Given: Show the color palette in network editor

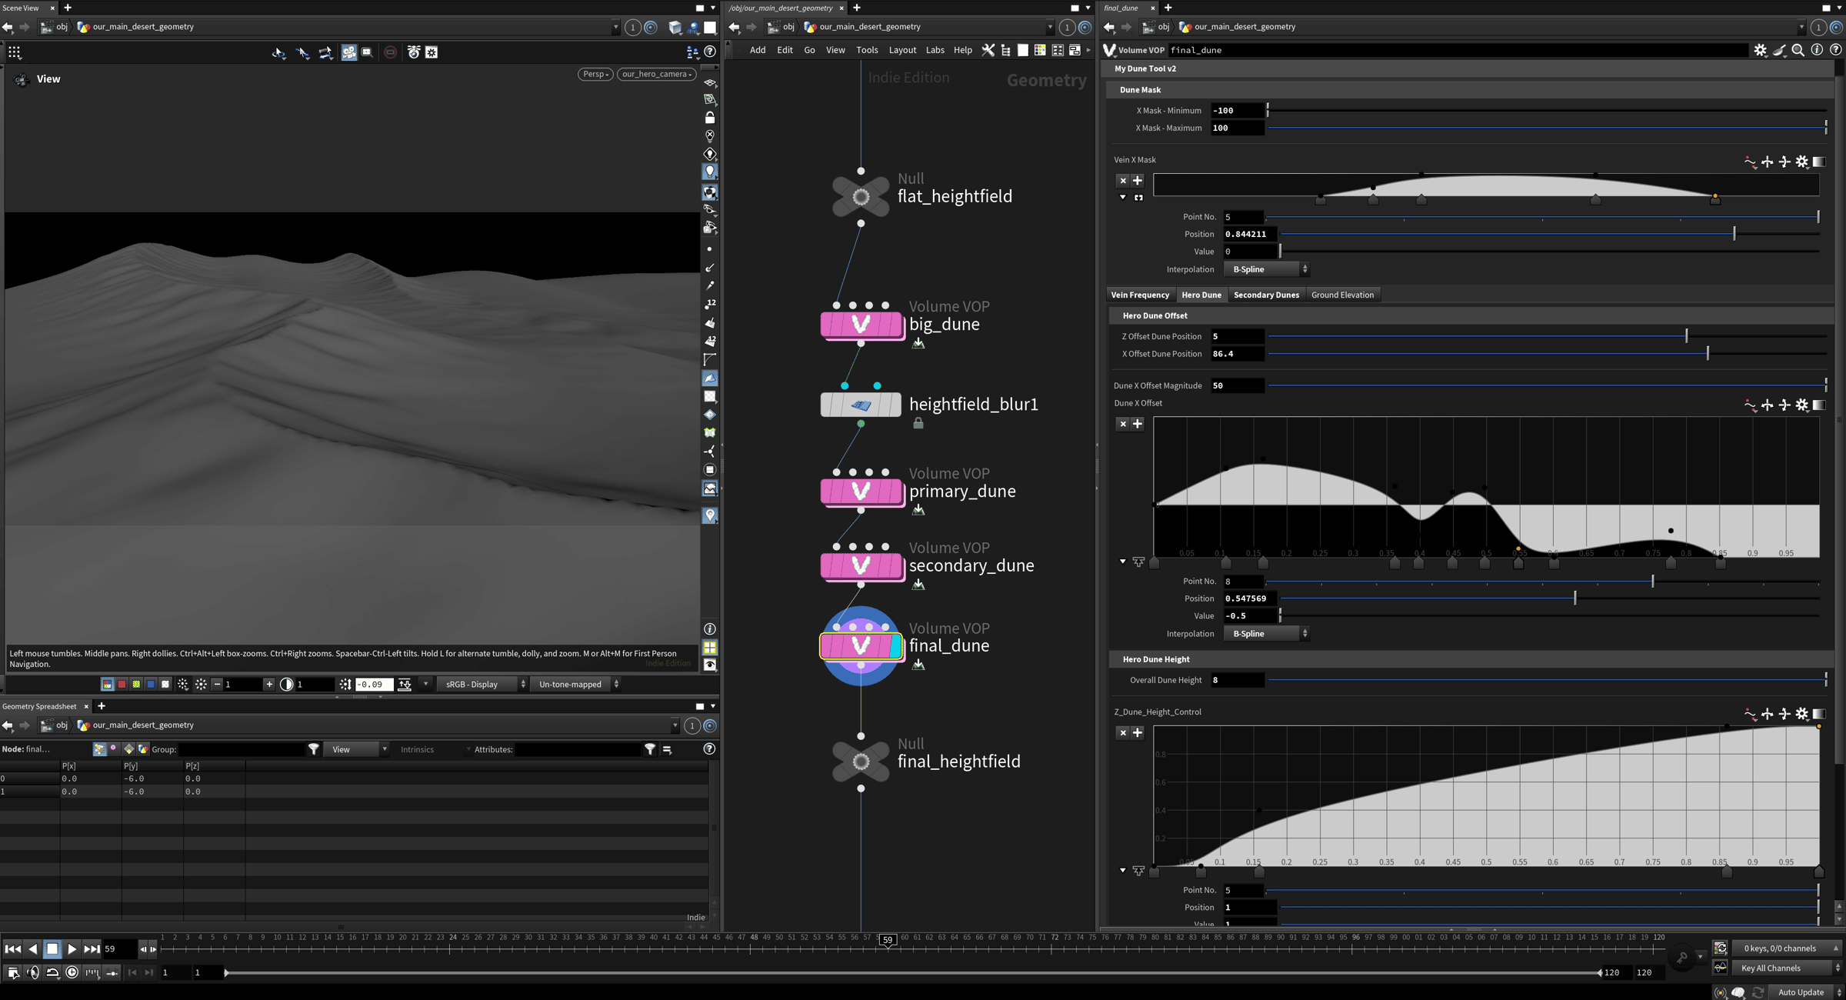Looking at the screenshot, I should pos(1039,50).
